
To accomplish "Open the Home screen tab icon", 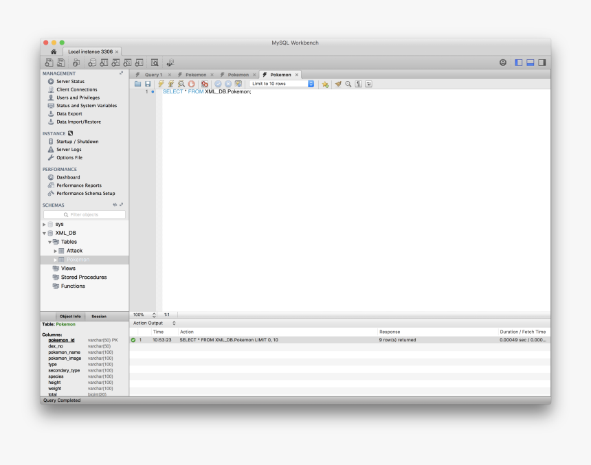I will [x=54, y=52].
